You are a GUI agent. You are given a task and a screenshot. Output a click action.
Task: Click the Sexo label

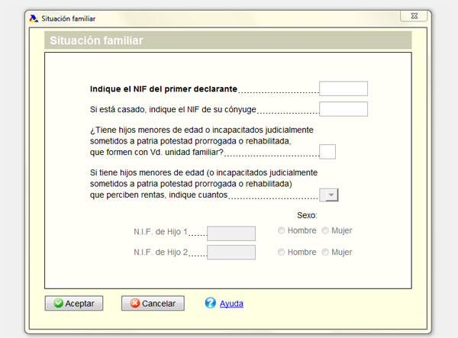306,216
